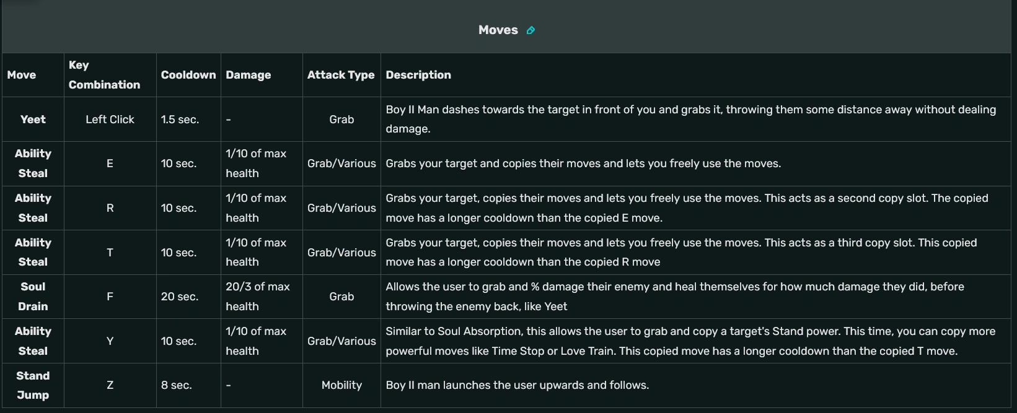Select the Key Combination column header
The image size is (1017, 413).
click(x=104, y=75)
